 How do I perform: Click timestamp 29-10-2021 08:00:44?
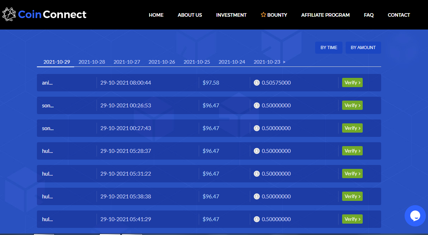point(126,83)
